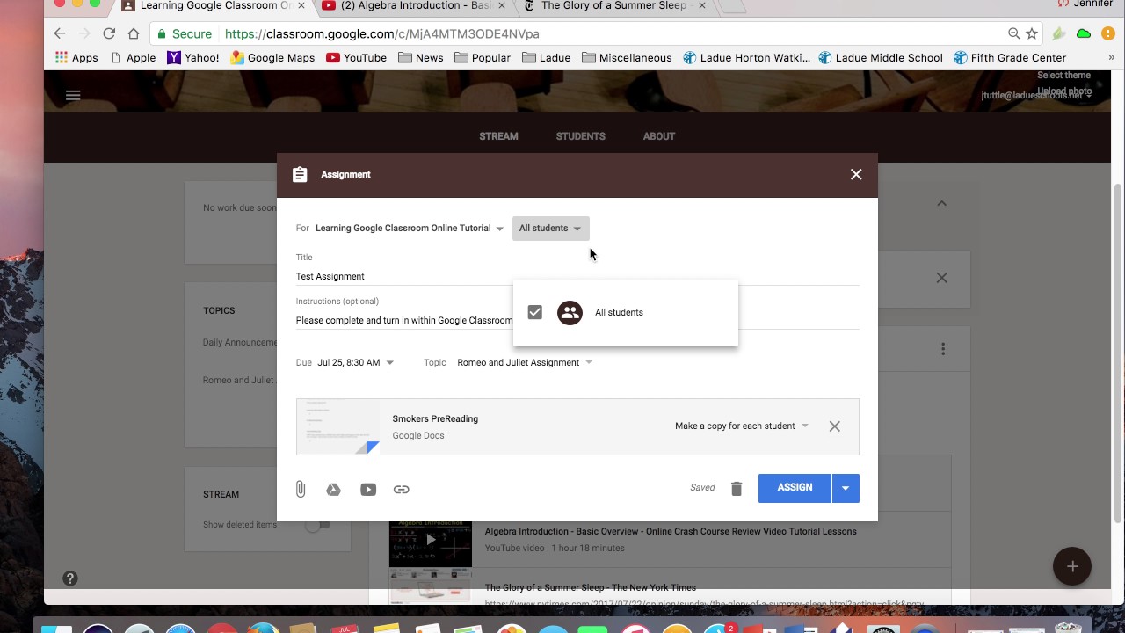Click the browser zoom magnifier icon
Image resolution: width=1125 pixels, height=633 pixels.
1014,33
